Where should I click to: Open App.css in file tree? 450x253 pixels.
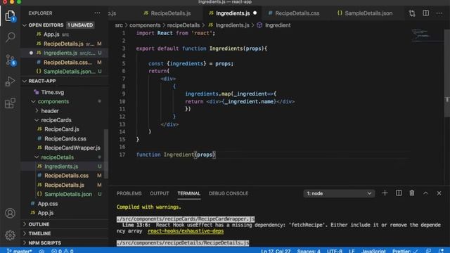tap(48, 204)
